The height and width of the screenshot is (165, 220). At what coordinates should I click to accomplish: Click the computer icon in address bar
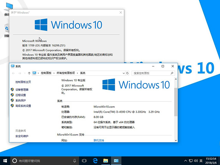click(34, 73)
